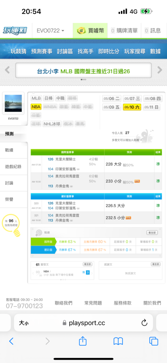
Task: Tap the 推 3 recommend badge
Action: pos(86,273)
